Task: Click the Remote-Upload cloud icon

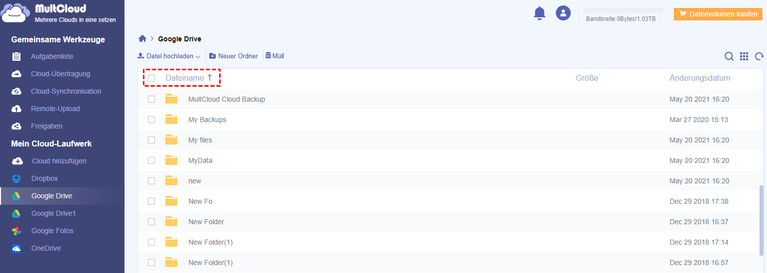Action: coord(16,109)
